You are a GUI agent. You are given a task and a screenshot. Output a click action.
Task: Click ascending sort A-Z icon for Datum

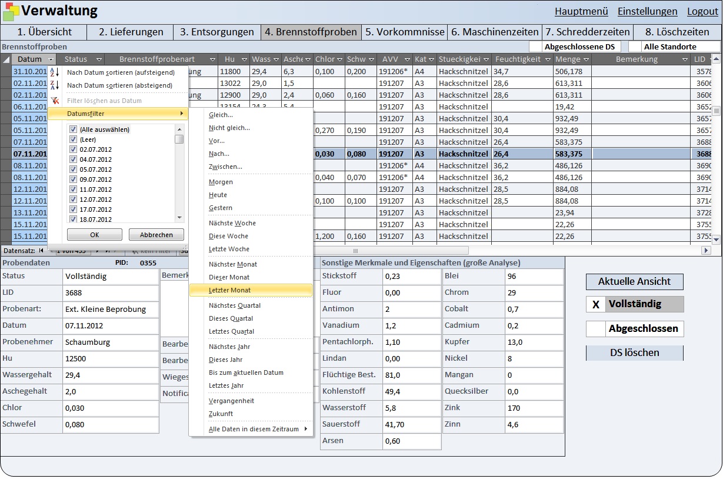tap(55, 72)
